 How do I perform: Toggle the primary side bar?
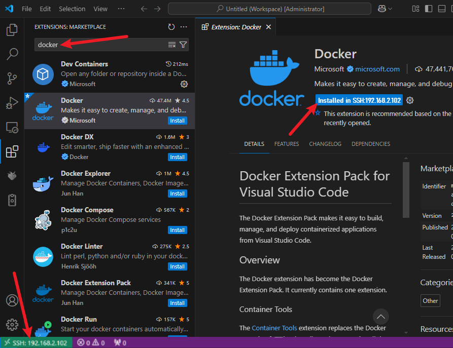pos(429,9)
